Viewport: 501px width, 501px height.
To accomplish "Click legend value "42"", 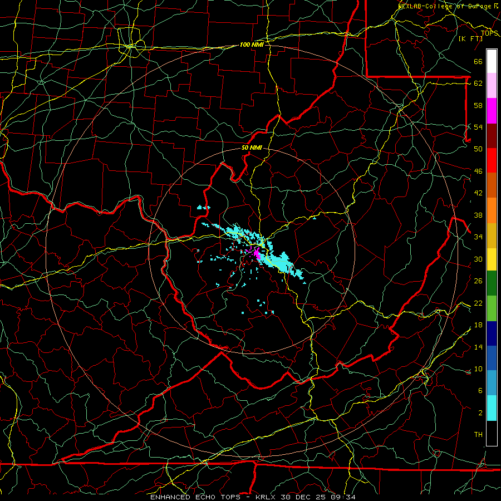I will pos(478,193).
